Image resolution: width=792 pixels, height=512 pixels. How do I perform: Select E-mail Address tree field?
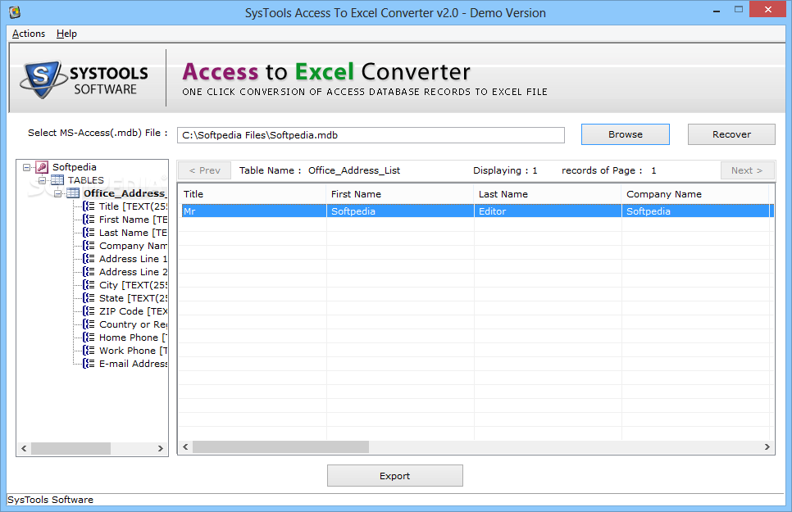(133, 364)
